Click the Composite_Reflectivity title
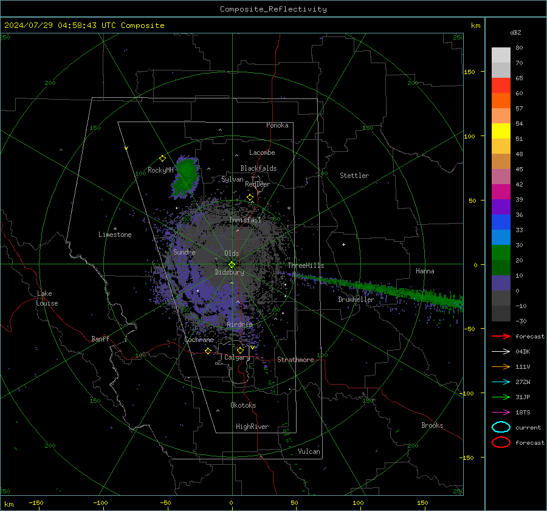Screen dimensions: 547x511 pos(273,9)
